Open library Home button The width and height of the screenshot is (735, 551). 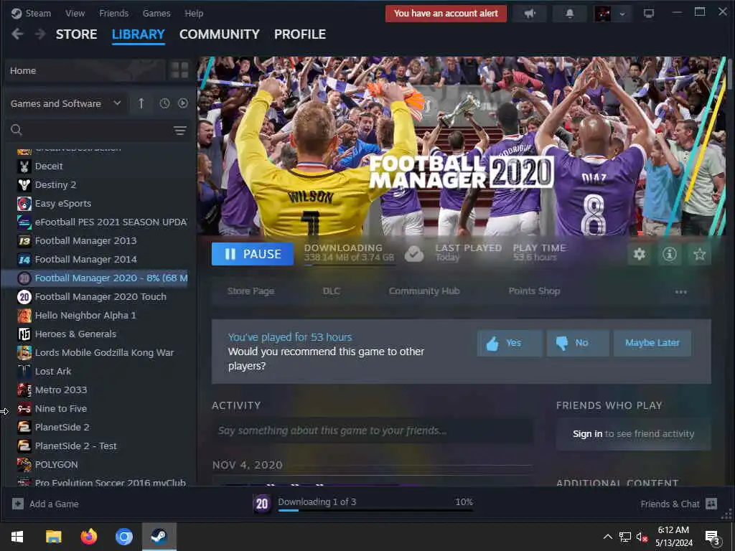click(85, 70)
